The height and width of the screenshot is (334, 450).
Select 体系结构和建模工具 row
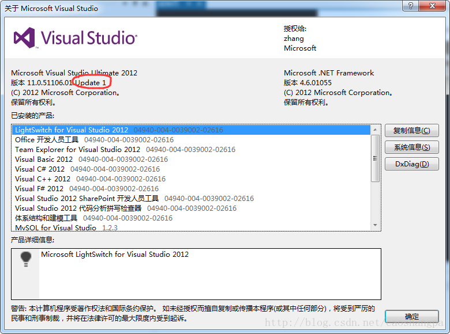pyautogui.click(x=191, y=218)
